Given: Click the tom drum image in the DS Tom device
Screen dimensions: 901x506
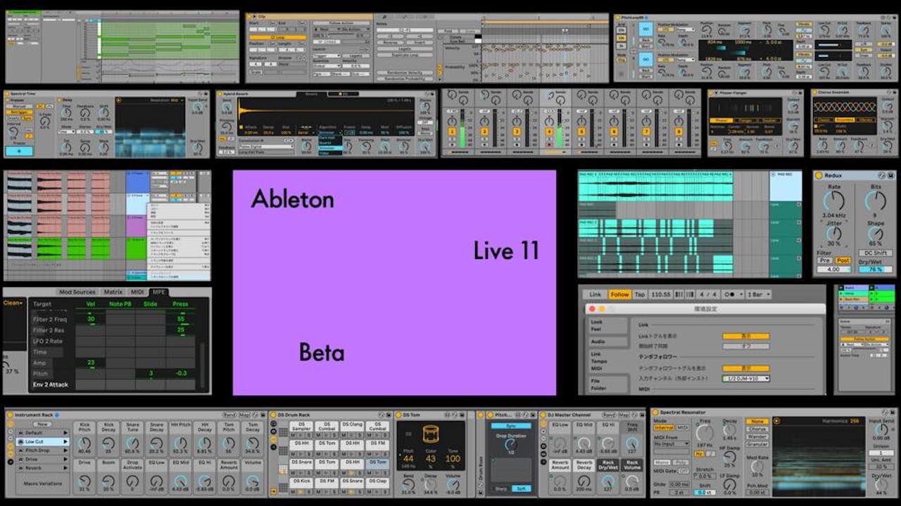Looking at the screenshot, I should click(430, 434).
